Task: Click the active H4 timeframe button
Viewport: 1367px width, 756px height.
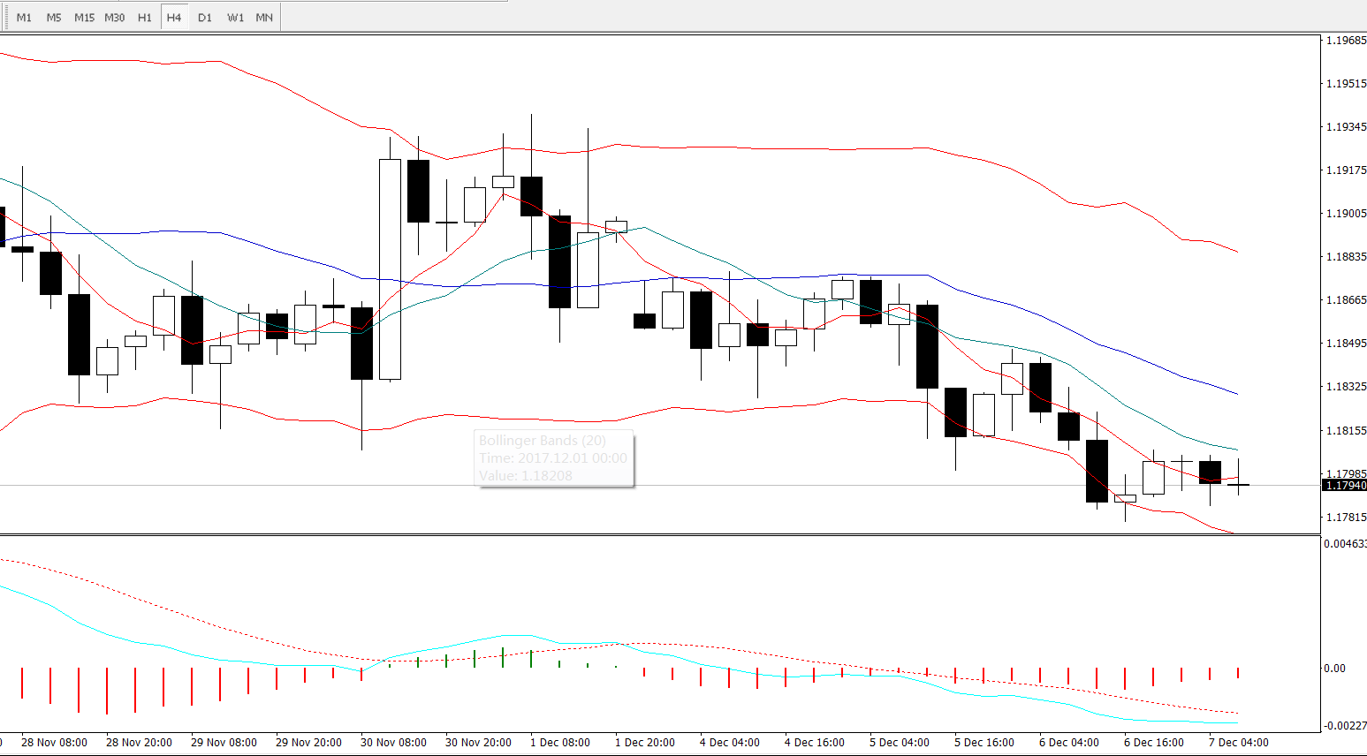Action: [174, 18]
